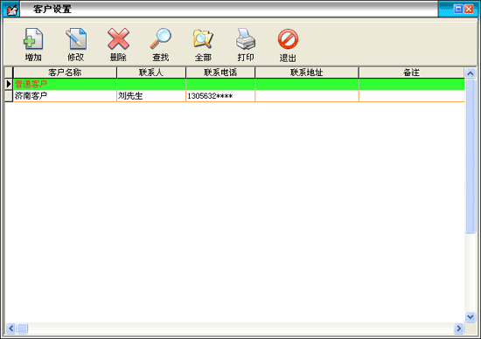
Task: Open 修改 (Edit) pencil icon
Action: tap(76, 39)
